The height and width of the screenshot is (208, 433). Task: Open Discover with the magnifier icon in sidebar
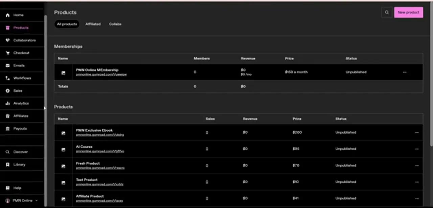[x=8, y=152]
